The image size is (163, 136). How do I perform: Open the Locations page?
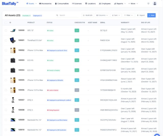pyautogui.click(x=90, y=4)
